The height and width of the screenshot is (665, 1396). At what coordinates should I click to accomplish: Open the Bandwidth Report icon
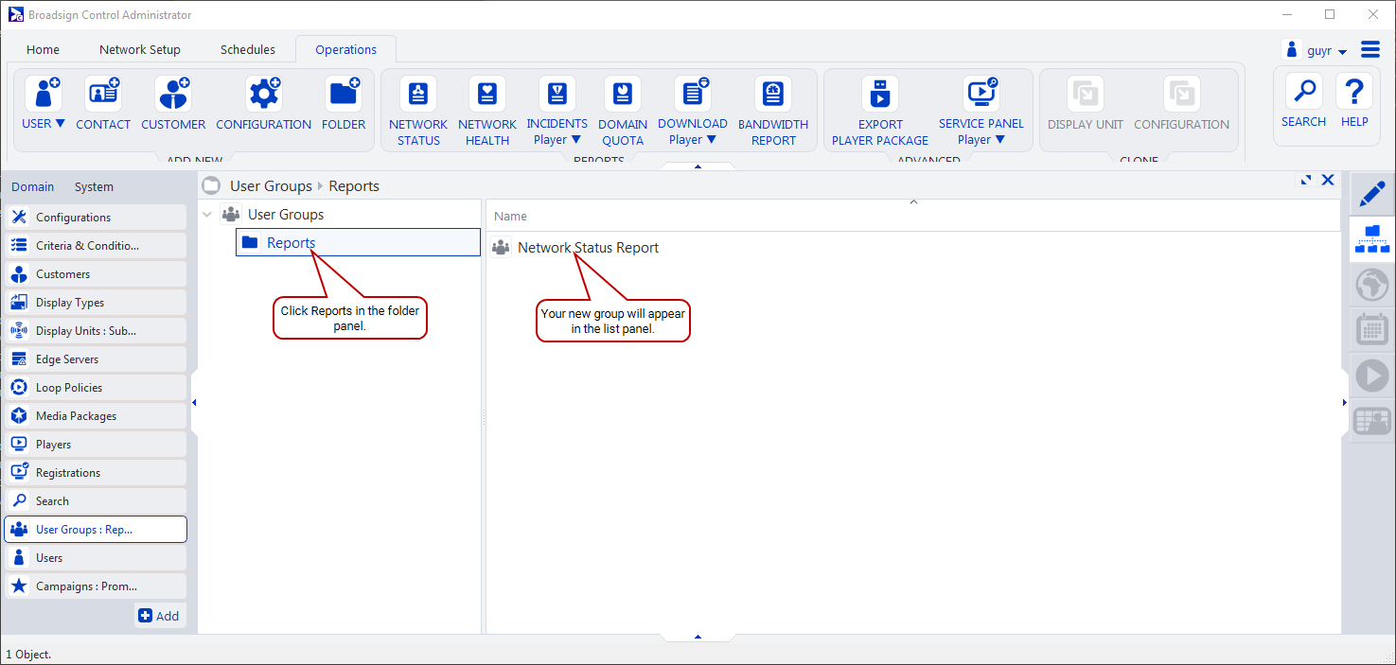pyautogui.click(x=773, y=95)
